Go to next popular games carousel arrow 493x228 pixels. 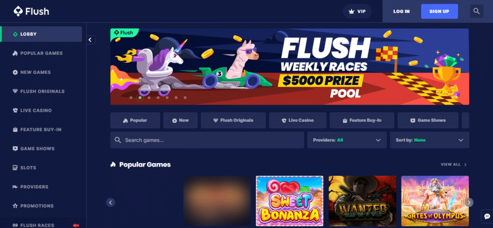tap(469, 202)
